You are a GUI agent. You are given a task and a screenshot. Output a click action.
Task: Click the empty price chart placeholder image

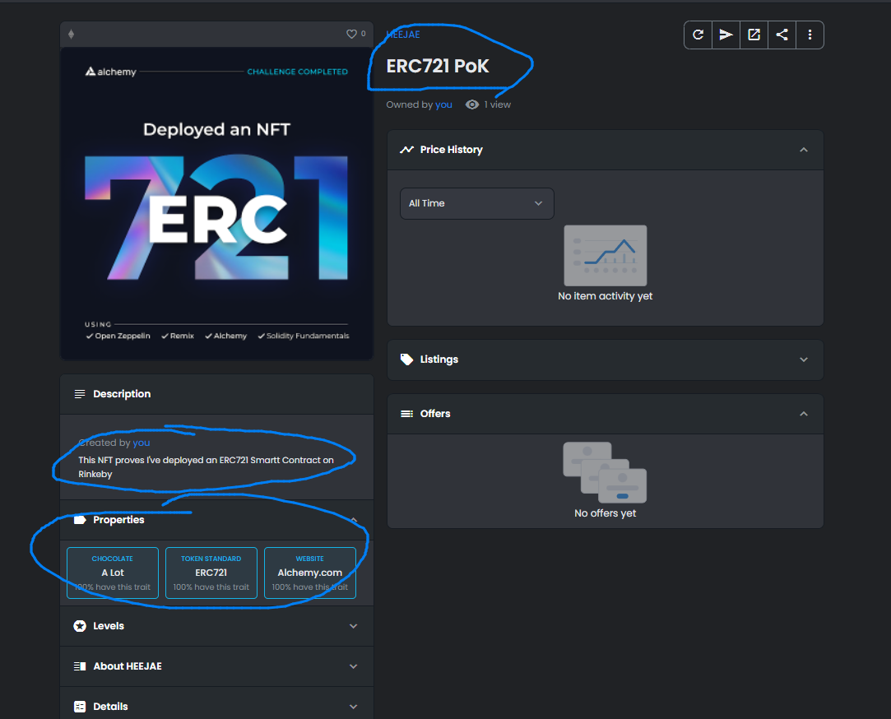point(606,256)
